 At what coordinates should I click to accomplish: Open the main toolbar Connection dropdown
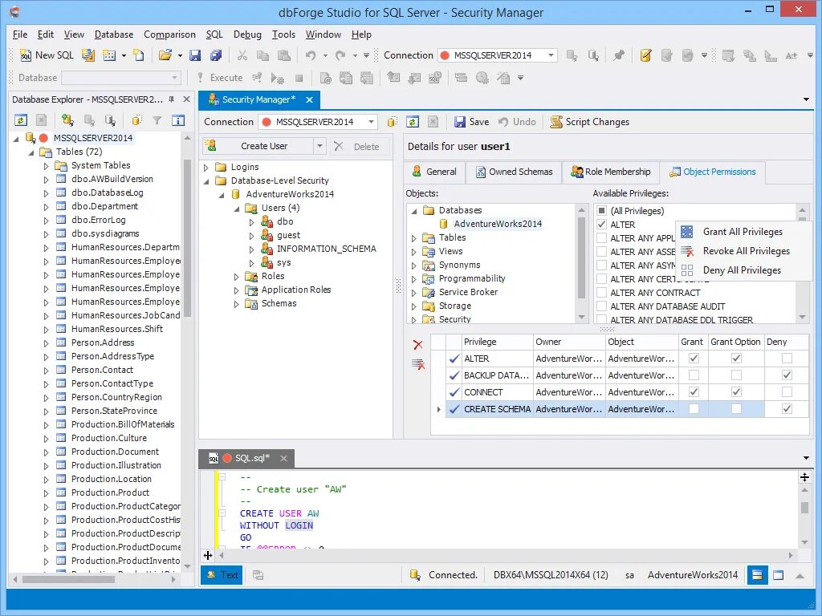551,55
